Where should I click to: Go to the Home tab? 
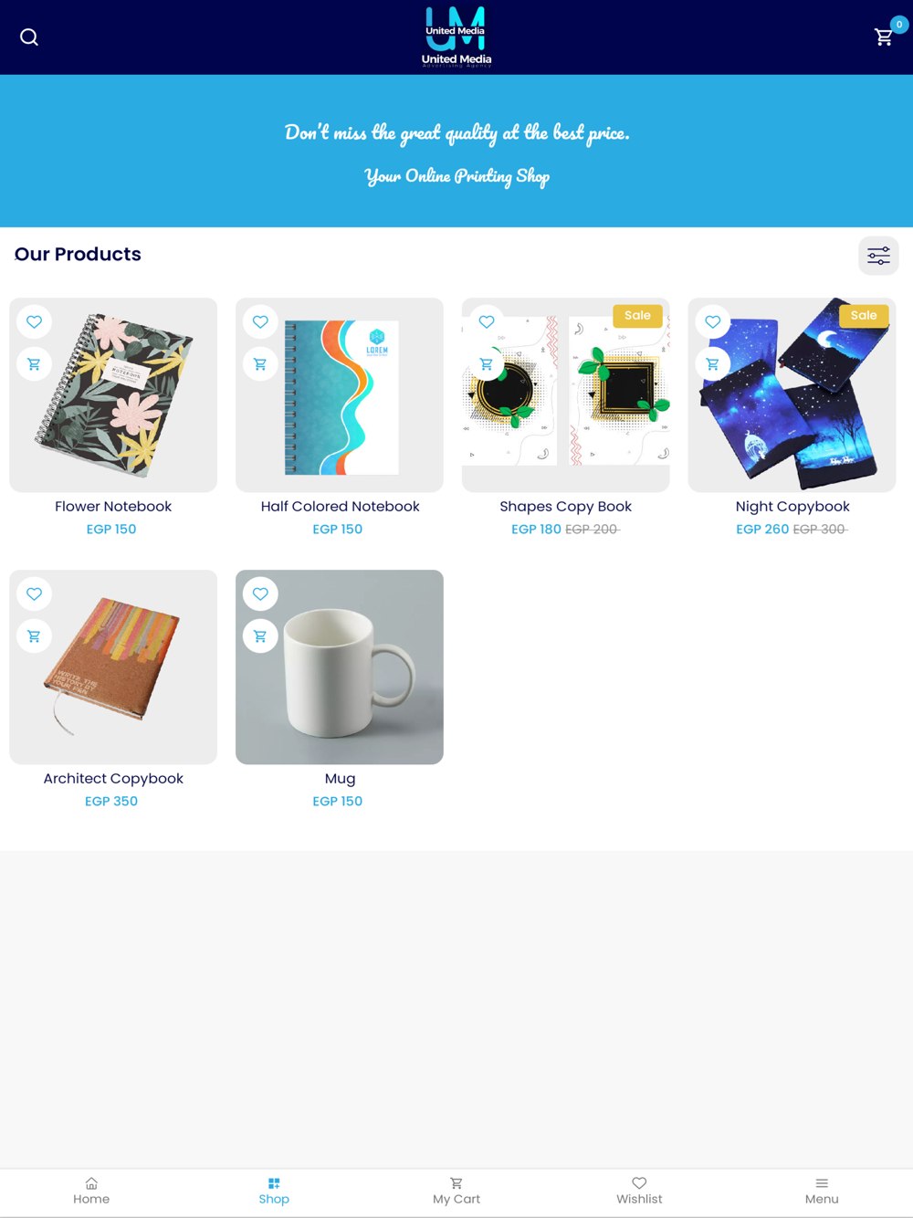click(x=91, y=1192)
